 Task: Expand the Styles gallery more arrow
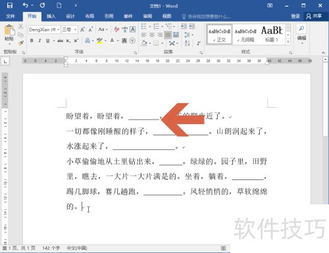[x=288, y=42]
